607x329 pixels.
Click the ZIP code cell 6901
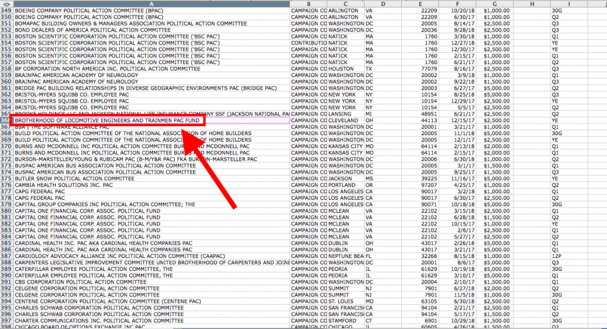pyautogui.click(x=420, y=321)
